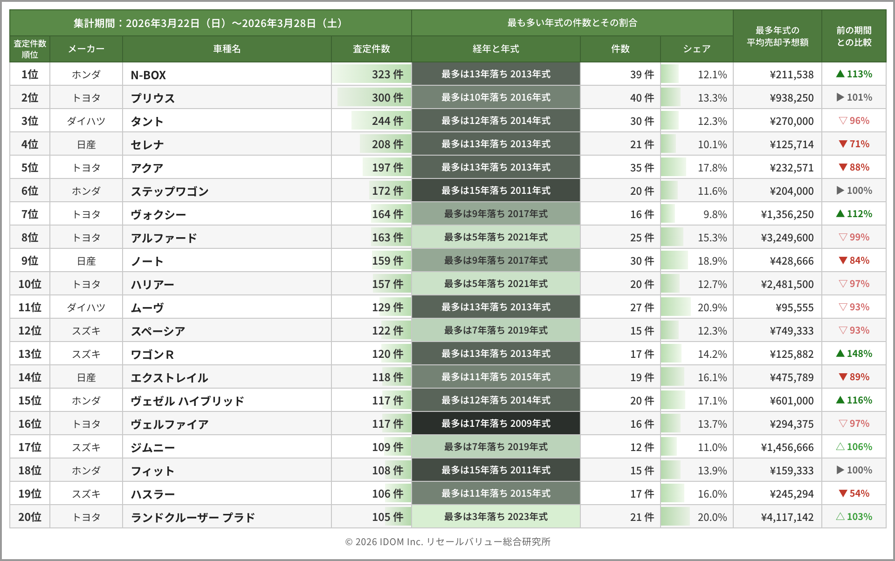Click the outlined up triangle beside 103%
Viewport: 895px width, 561px height.
pos(840,516)
